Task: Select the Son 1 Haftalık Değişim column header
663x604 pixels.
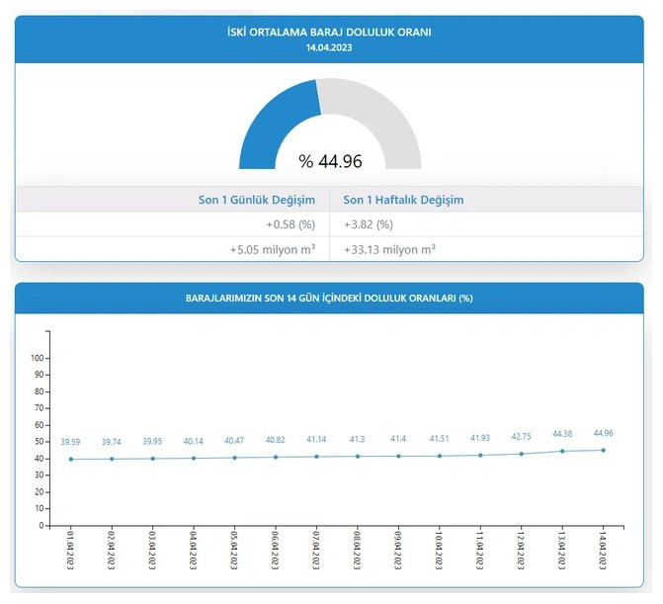Action: pyautogui.click(x=403, y=200)
